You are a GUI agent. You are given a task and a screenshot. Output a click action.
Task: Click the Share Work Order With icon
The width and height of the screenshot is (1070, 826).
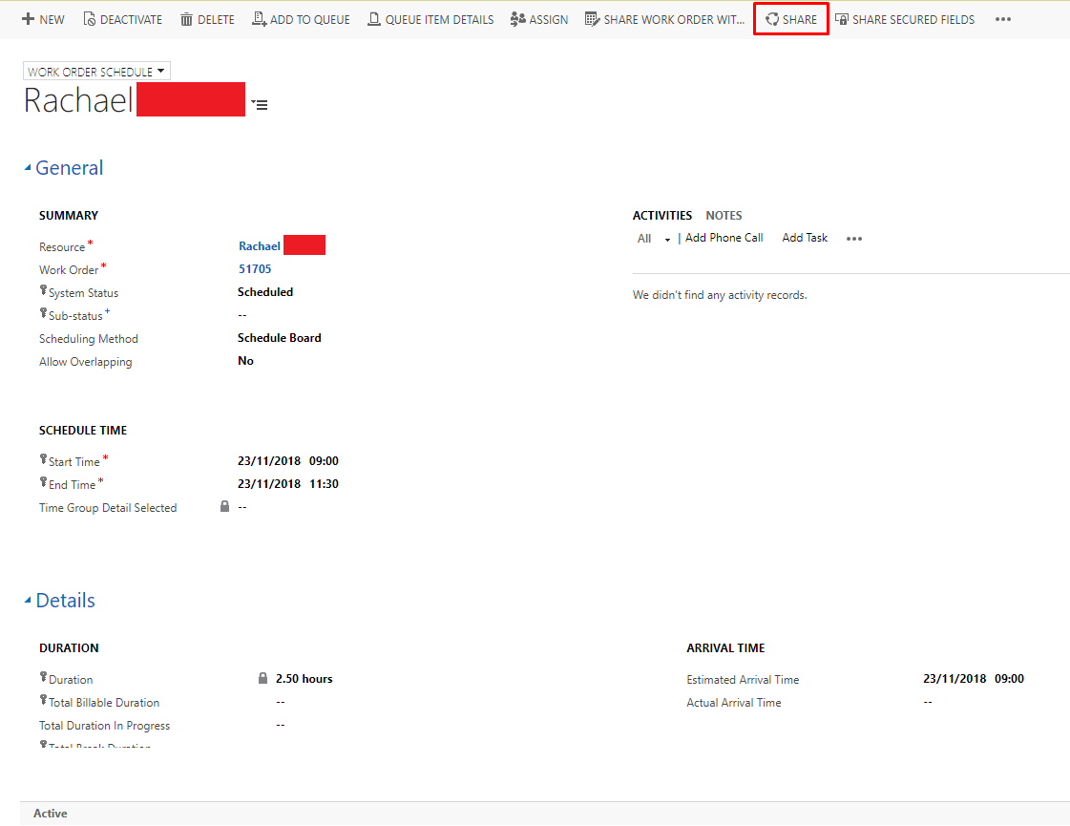(593, 19)
